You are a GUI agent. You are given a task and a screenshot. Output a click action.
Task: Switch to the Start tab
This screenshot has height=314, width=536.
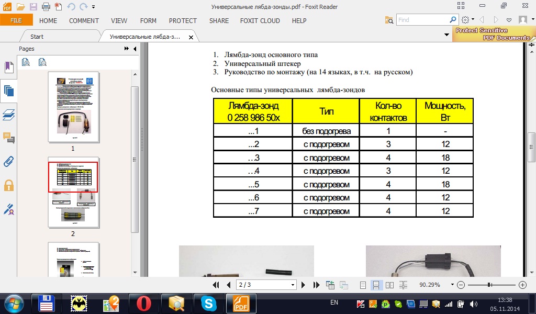tap(37, 37)
